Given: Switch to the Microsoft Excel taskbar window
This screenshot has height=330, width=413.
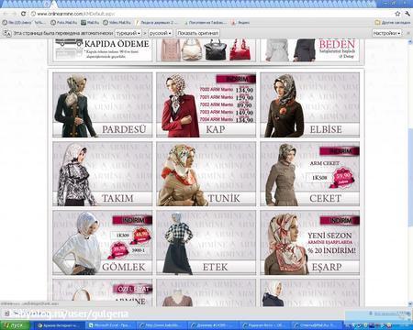Looking at the screenshot, I should tap(111, 325).
